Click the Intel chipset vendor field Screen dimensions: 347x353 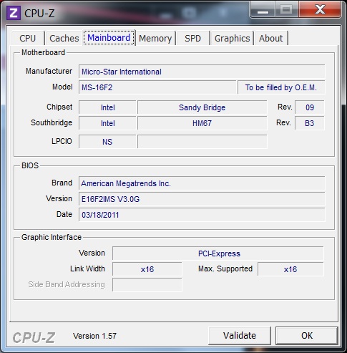coord(107,107)
